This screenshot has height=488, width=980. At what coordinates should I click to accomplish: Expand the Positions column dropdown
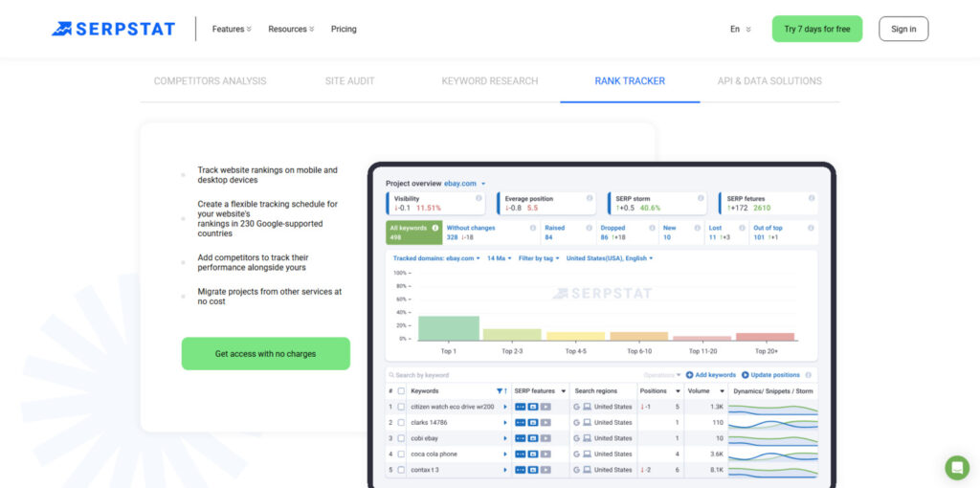pyautogui.click(x=678, y=391)
